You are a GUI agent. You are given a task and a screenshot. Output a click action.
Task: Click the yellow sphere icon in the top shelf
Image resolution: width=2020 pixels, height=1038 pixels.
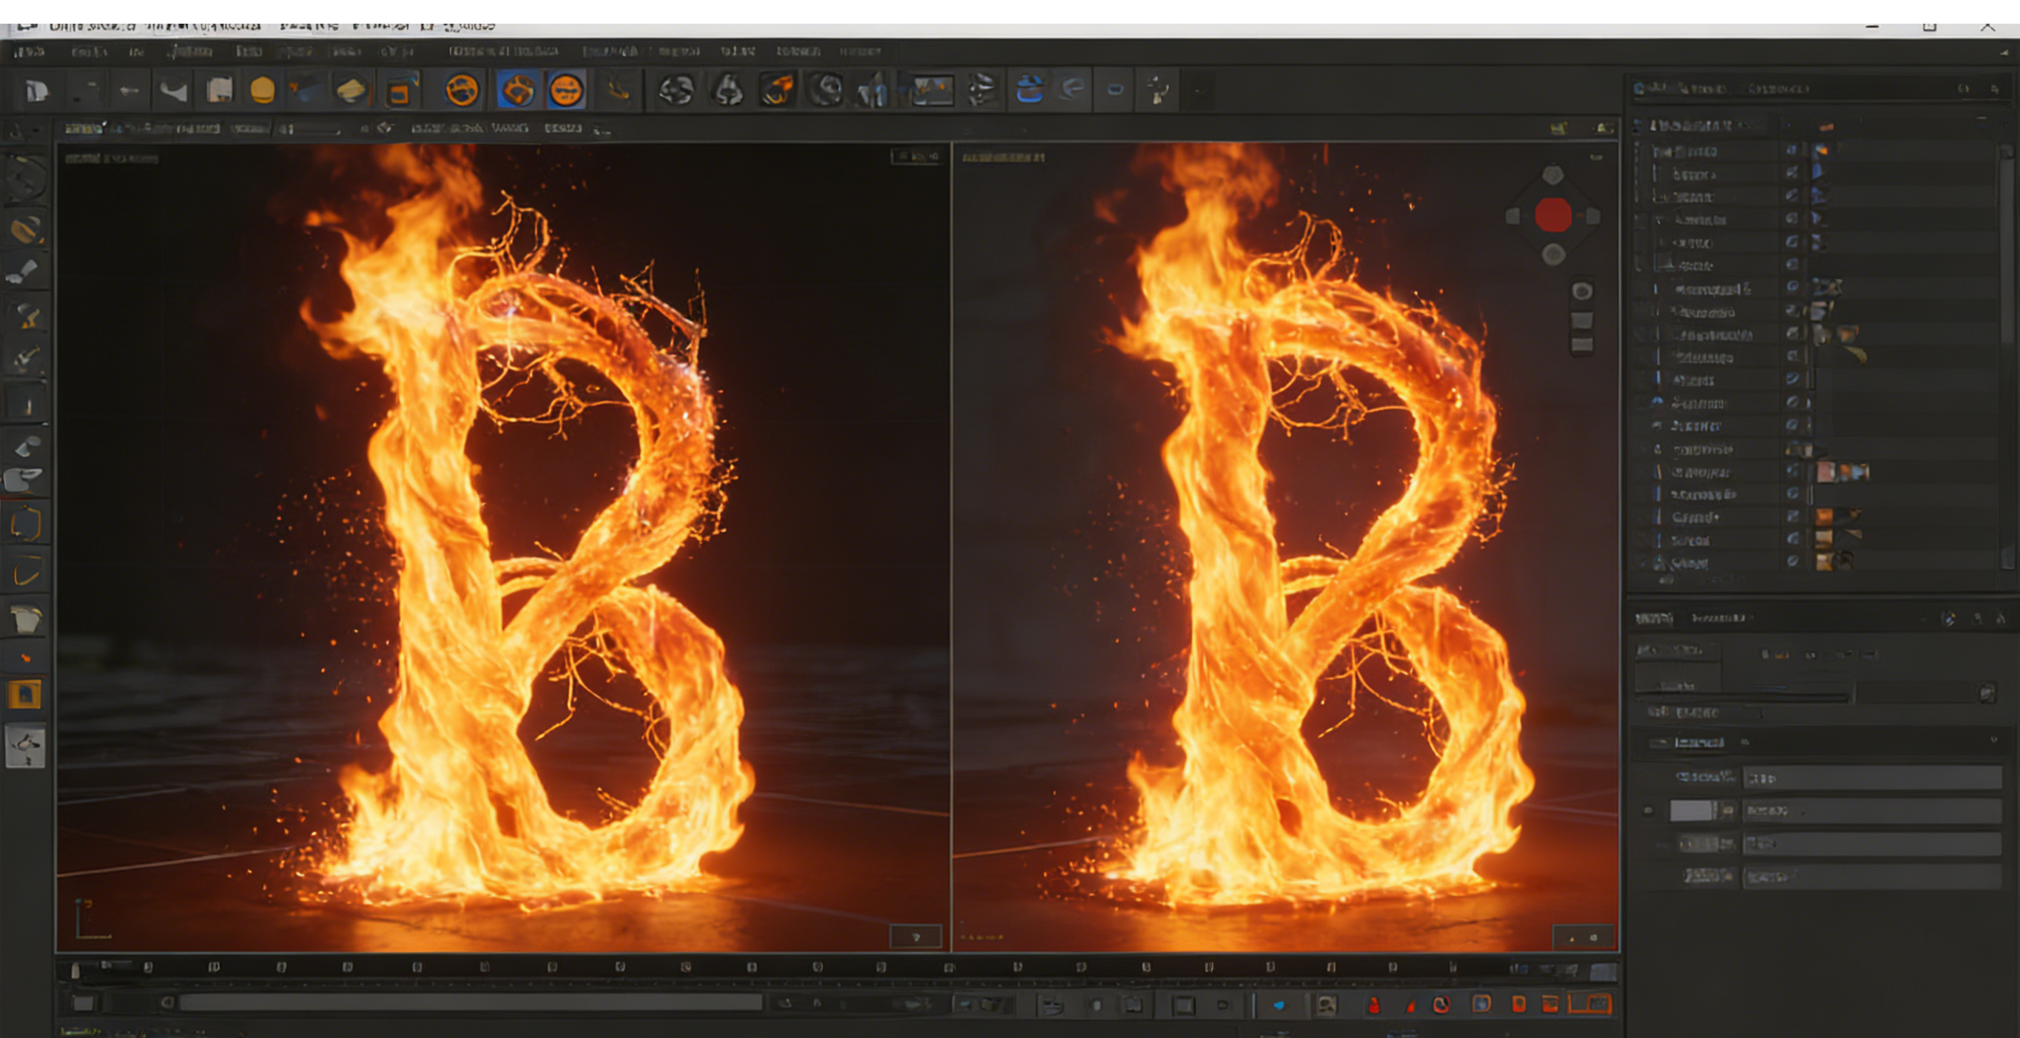(262, 90)
